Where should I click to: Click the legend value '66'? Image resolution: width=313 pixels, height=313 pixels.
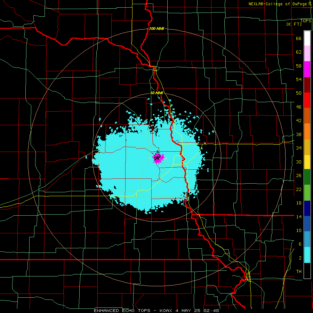click(x=299, y=39)
